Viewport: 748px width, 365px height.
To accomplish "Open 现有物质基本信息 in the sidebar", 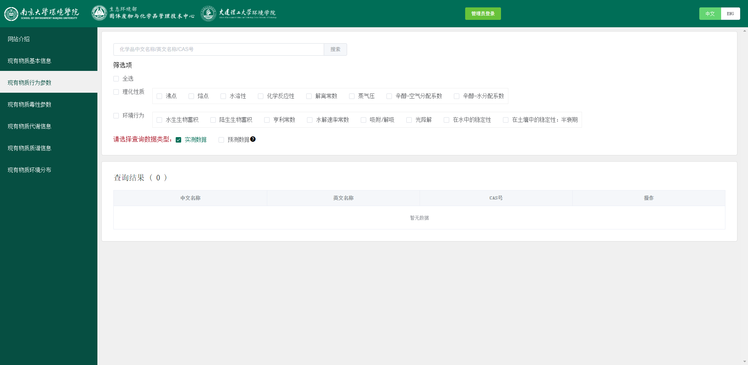I will (49, 61).
